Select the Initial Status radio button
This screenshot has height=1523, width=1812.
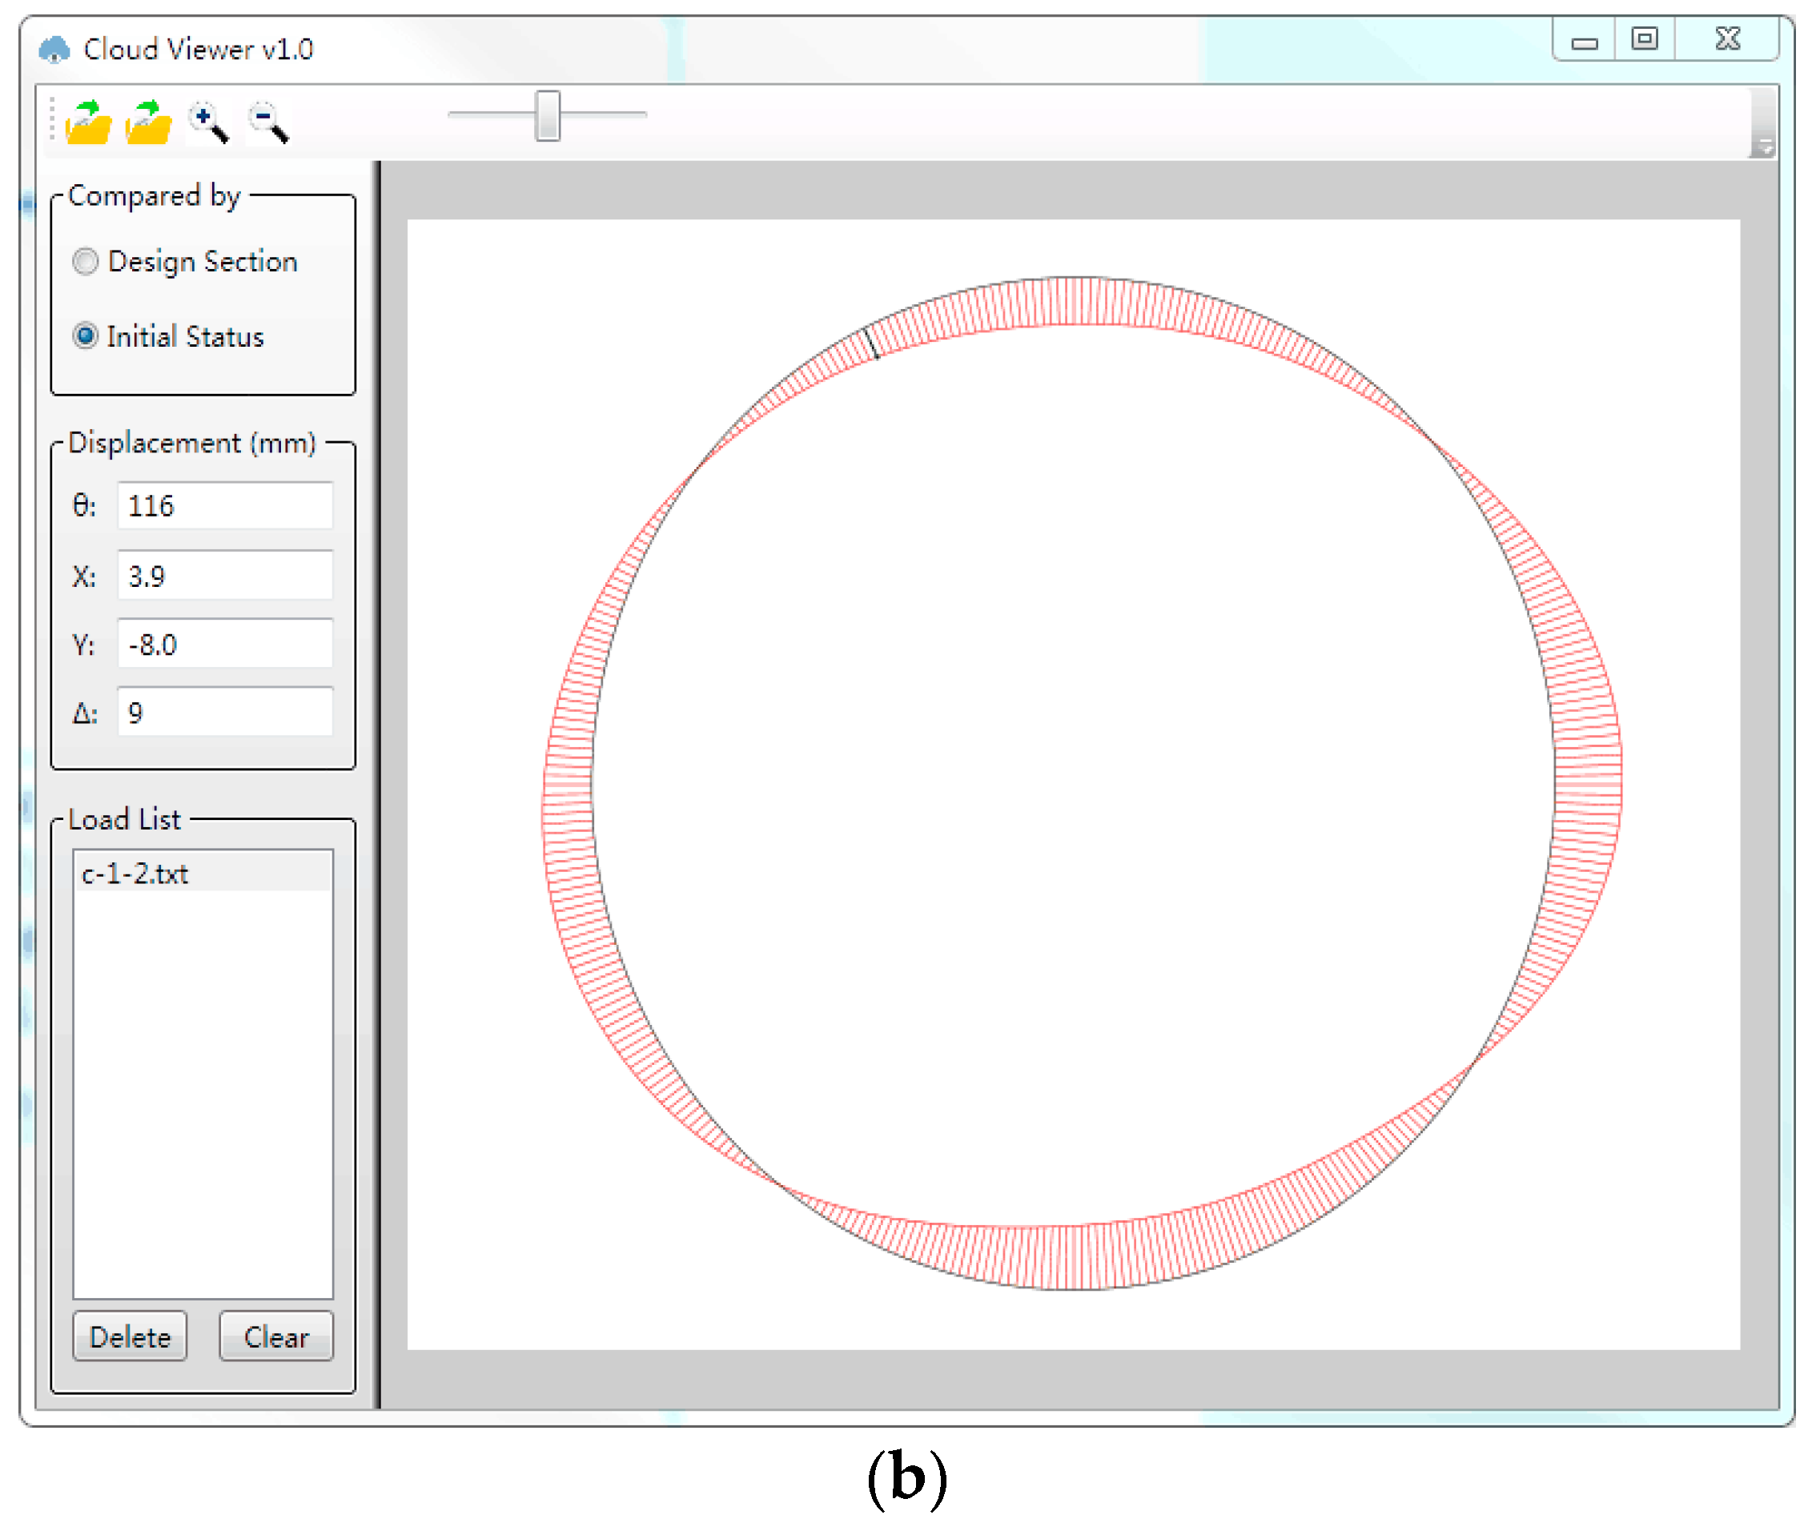pos(86,336)
